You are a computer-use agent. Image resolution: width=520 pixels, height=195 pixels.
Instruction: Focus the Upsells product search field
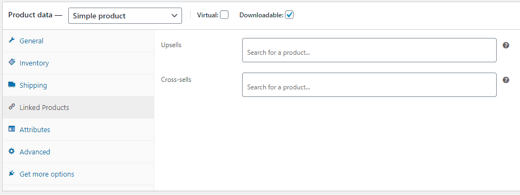tap(369, 50)
